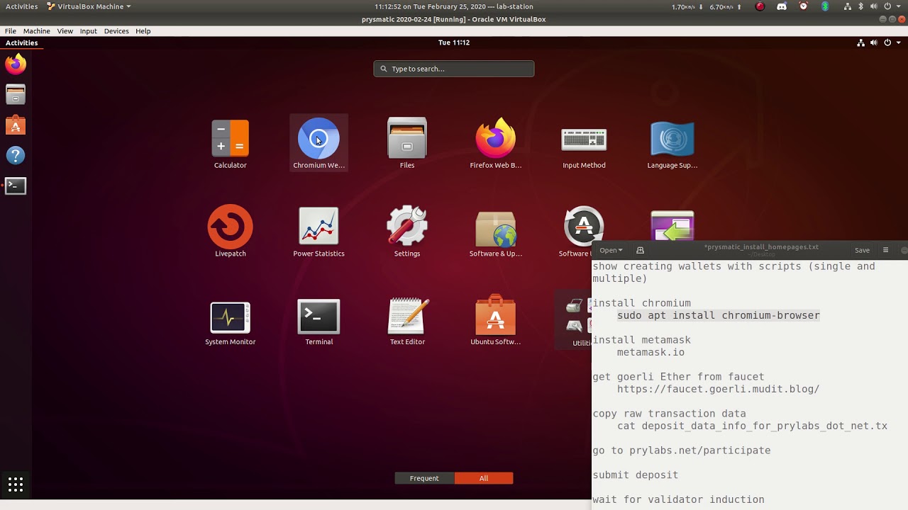Viewport: 908px width, 510px height.
Task: Open the VirtualBox View menu
Action: 65,31
